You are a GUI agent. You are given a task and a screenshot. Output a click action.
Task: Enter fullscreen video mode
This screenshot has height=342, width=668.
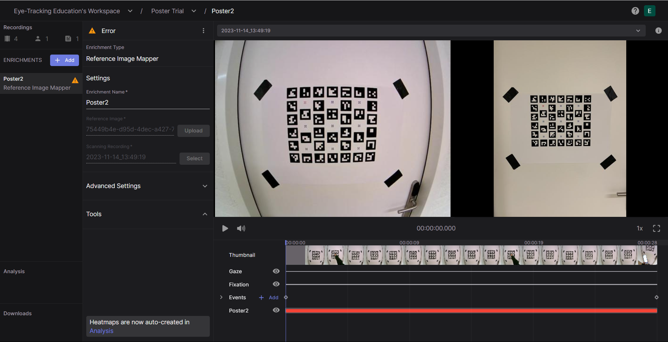(x=657, y=228)
